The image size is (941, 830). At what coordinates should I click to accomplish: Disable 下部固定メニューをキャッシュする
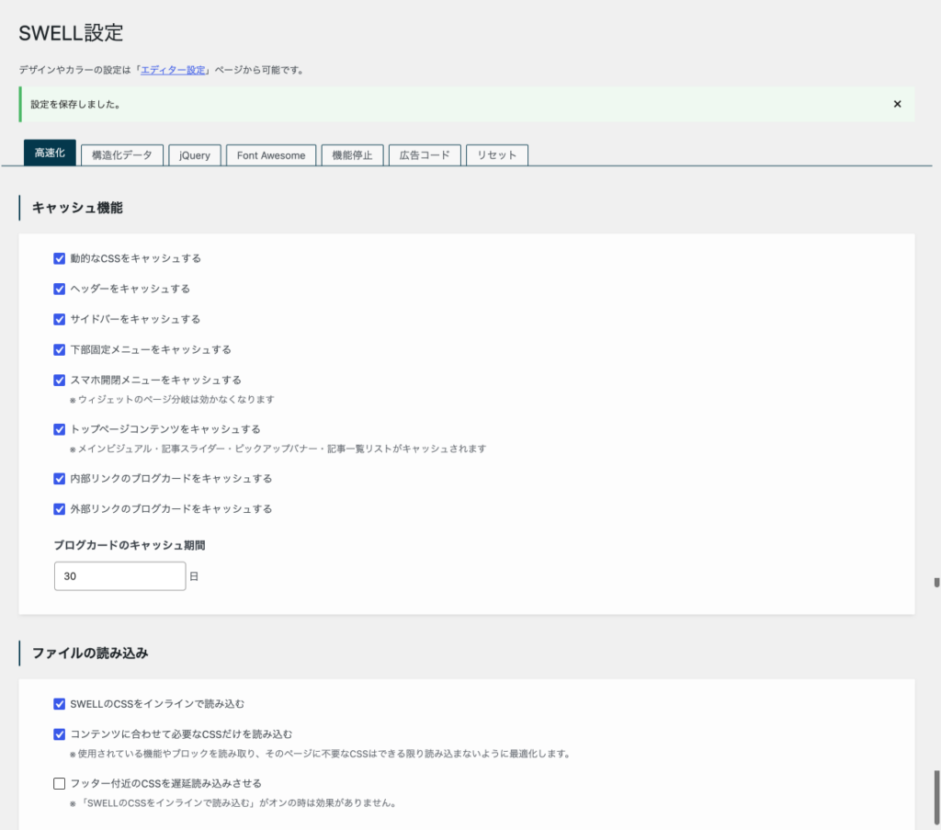coord(60,350)
